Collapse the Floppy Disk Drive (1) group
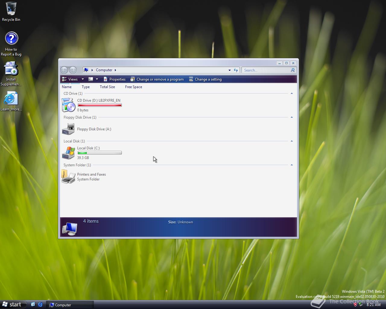Viewport: 386px width, 309px height. coord(292,117)
